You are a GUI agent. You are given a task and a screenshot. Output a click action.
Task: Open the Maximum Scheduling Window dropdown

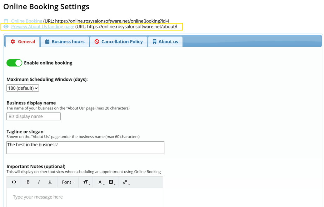point(23,88)
